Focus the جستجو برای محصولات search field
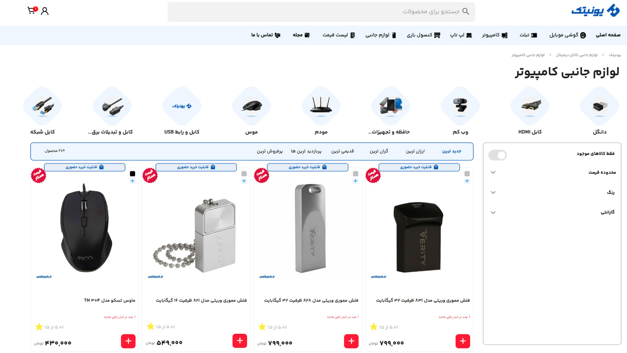Image resolution: width=627 pixels, height=353 pixels. (321, 12)
